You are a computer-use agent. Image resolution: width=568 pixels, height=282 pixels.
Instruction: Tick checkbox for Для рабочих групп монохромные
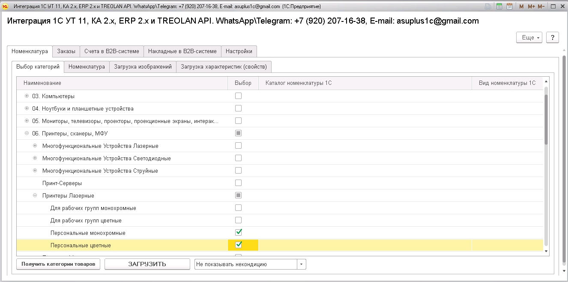pos(238,207)
